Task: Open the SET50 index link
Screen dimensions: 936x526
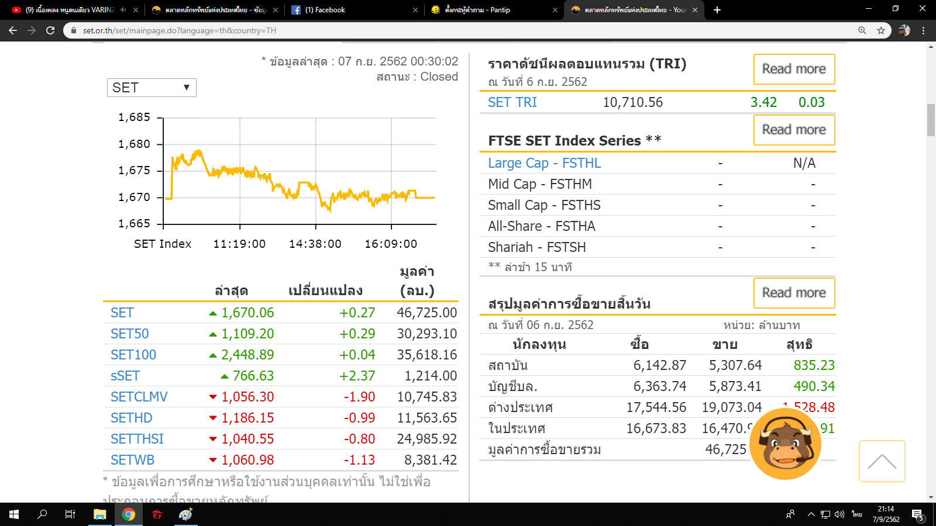Action: pyautogui.click(x=130, y=334)
